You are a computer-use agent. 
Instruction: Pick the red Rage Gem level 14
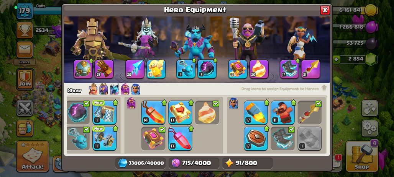pyautogui.click(x=153, y=112)
